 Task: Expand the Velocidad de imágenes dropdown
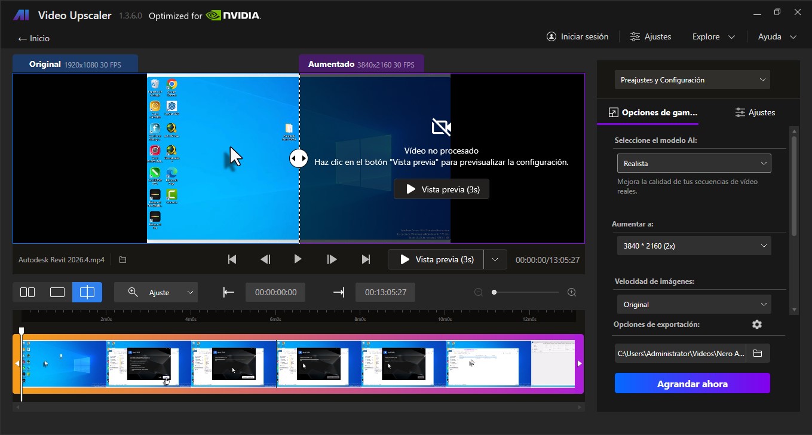(694, 304)
